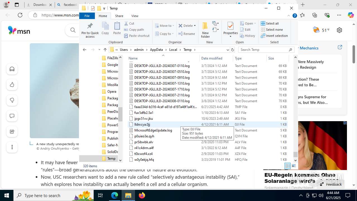Click Copy path in ribbon
This screenshot has height=201, width=357.
(134, 30)
